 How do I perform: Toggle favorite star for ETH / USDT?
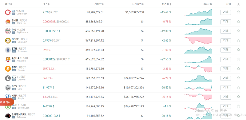[x=239, y=50]
